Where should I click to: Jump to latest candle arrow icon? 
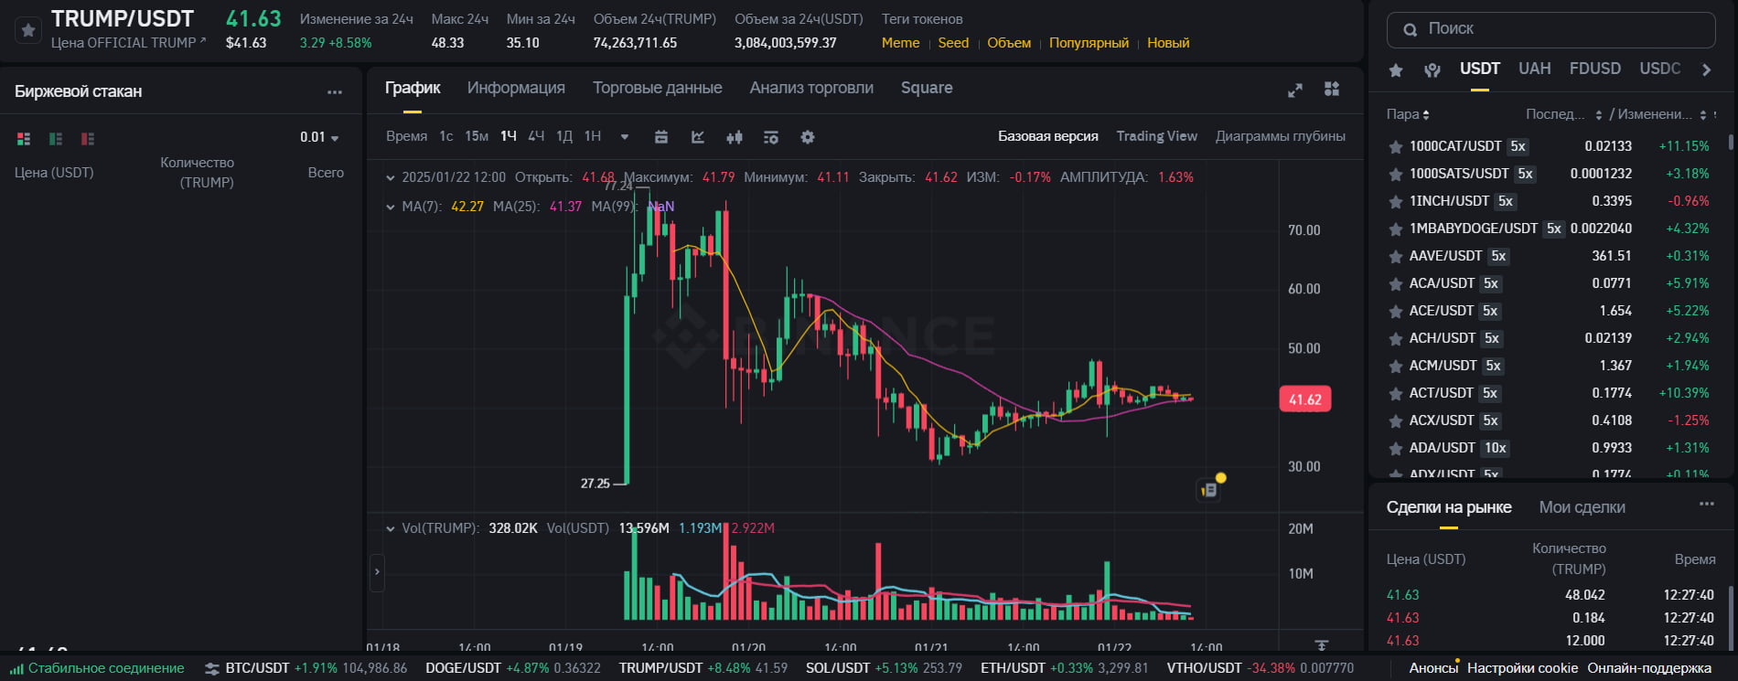pos(1321,645)
